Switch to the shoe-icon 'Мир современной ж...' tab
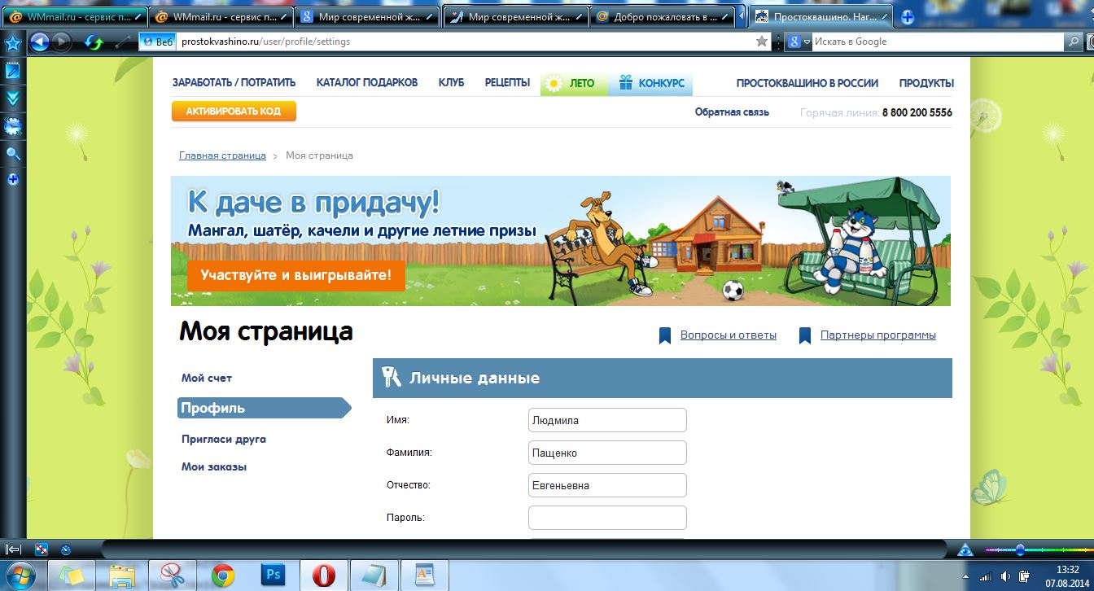The width and height of the screenshot is (1094, 591). 514,17
